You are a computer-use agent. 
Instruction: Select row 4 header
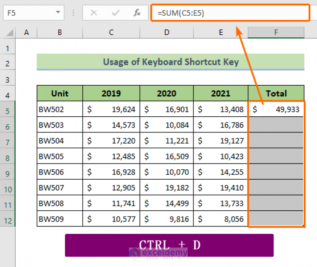(8, 94)
